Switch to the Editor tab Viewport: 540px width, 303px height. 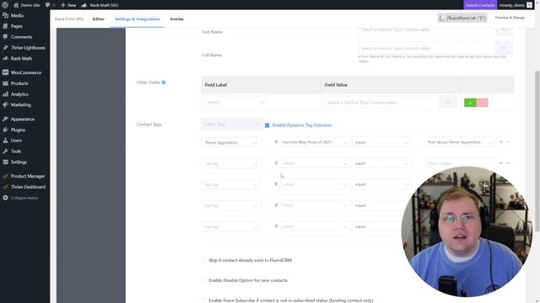[98, 19]
